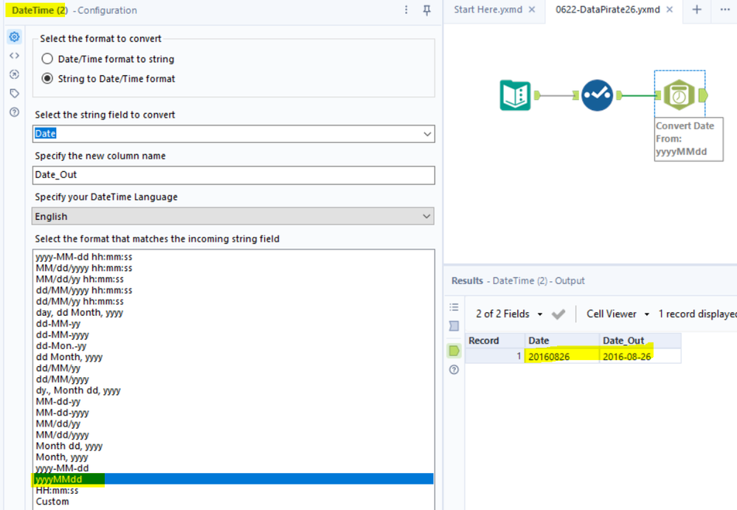This screenshot has width=737, height=510.
Task: Pin the Configuration window
Action: pyautogui.click(x=427, y=10)
